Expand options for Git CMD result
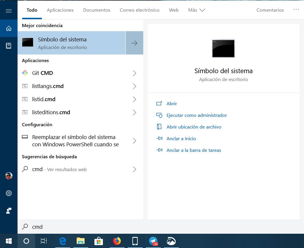The width and height of the screenshot is (304, 248). tap(134, 73)
